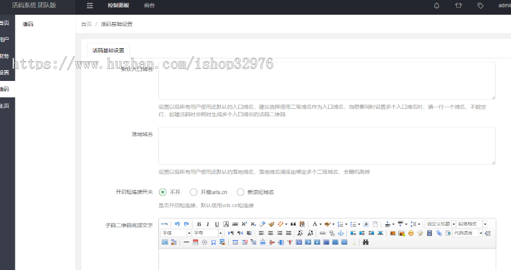This screenshot has width=511, height=270.
Task: Open 用户 in left sidebar
Action: coord(4,40)
